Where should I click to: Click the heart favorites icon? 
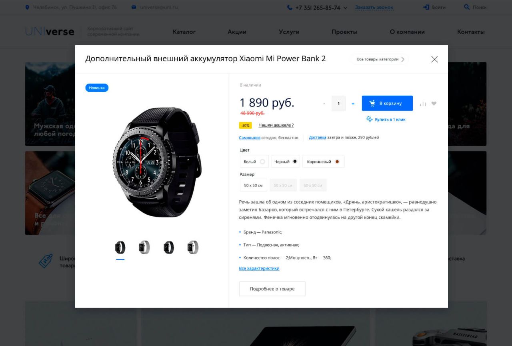[434, 104]
